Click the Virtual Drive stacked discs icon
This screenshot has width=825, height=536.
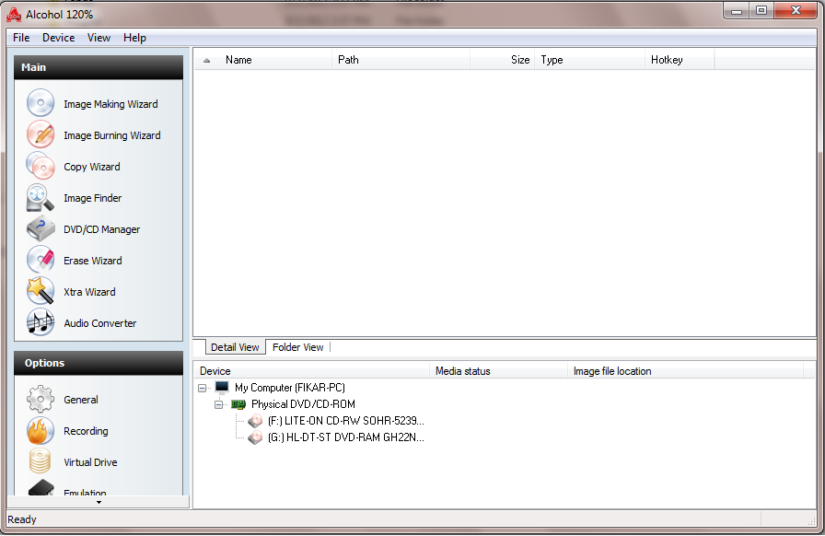(41, 461)
